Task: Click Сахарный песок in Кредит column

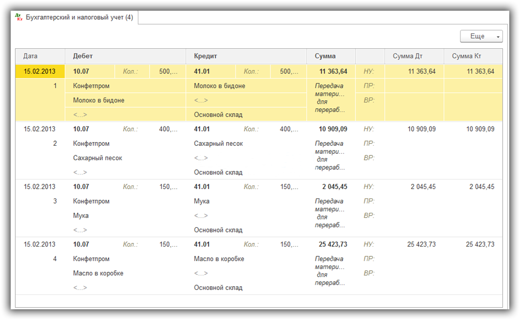Action: click(219, 144)
